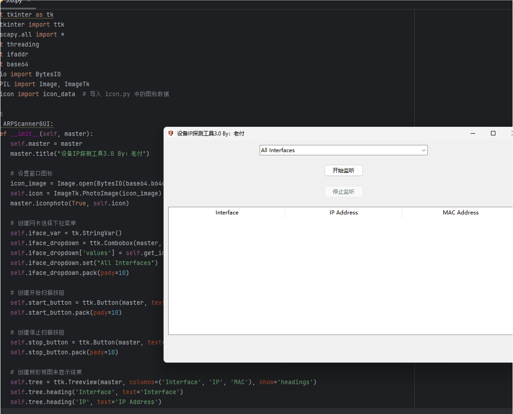The width and height of the screenshot is (513, 414).
Task: Click the 'ifaddr' import line
Action: point(14,54)
